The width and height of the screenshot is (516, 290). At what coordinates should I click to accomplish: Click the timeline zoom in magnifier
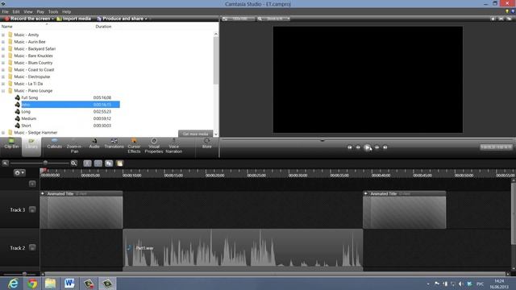pyautogui.click(x=73, y=163)
